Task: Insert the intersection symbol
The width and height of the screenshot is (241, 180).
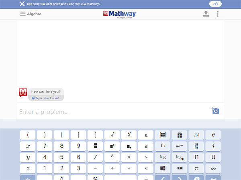Action: [196, 157]
